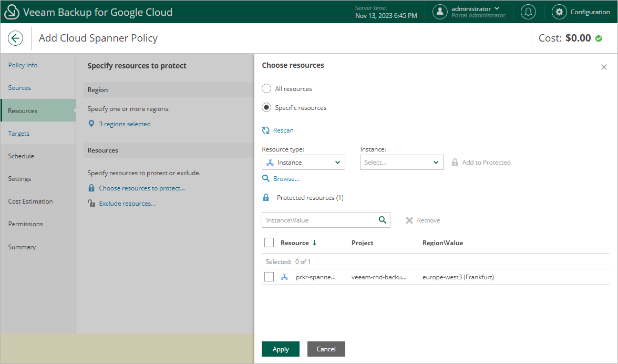The width and height of the screenshot is (618, 364).
Task: Open the Instance select dropdown
Action: point(401,163)
